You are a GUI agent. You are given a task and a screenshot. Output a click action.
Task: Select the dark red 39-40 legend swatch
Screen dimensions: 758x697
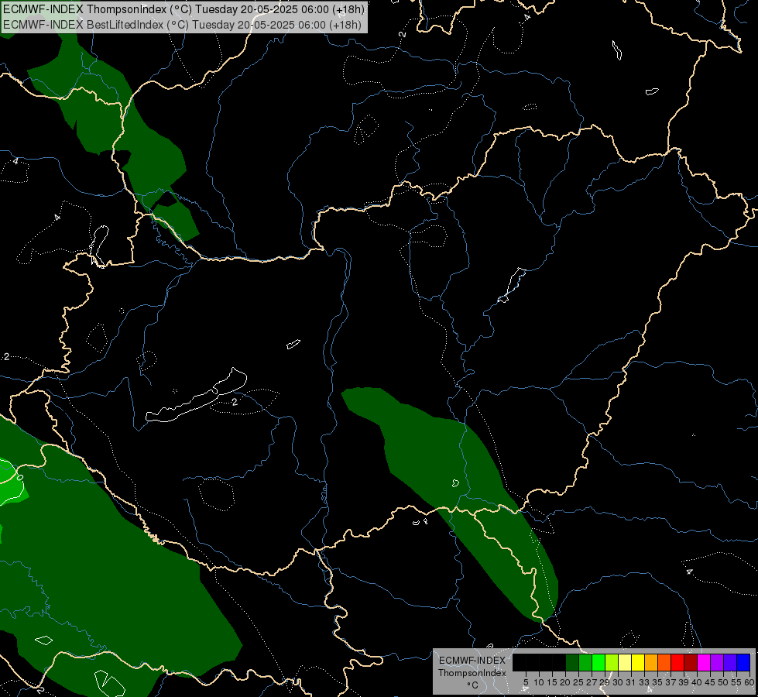pyautogui.click(x=691, y=662)
